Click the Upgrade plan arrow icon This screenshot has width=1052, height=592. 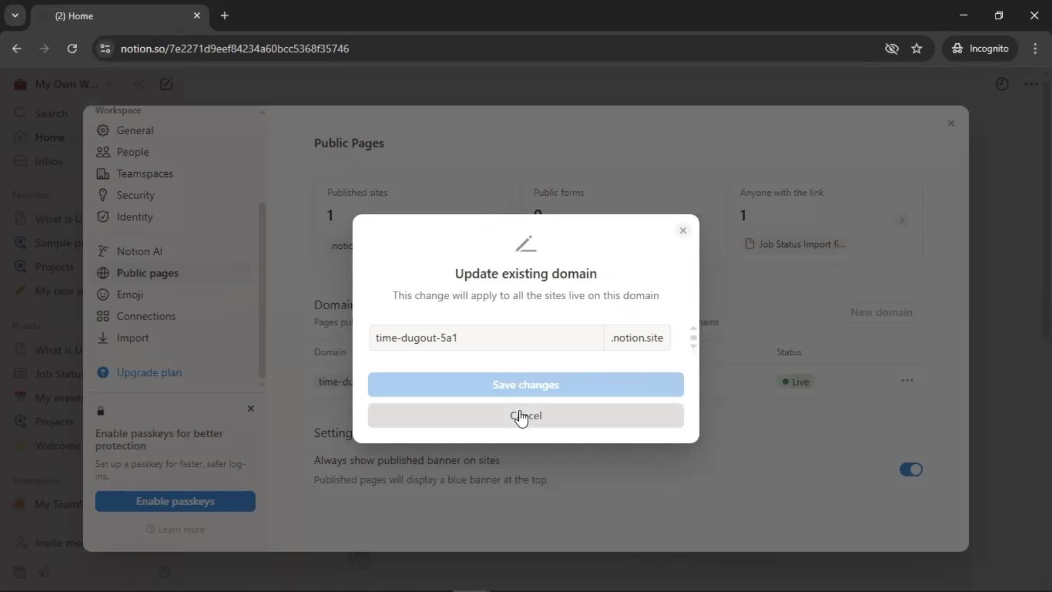click(x=102, y=372)
